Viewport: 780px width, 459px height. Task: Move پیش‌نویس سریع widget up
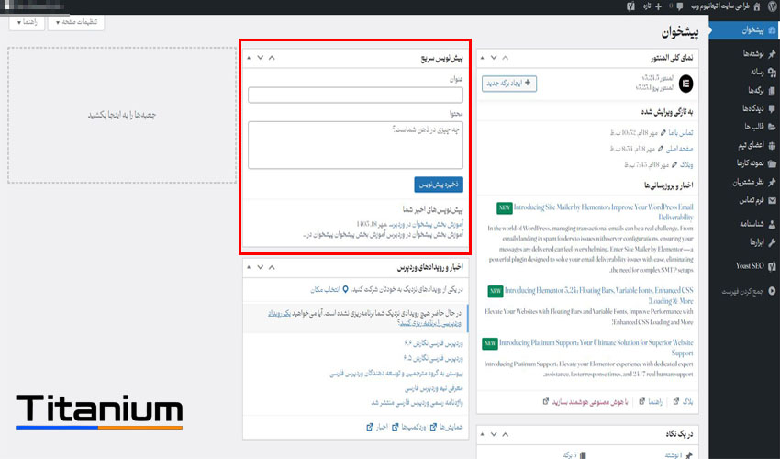[272, 58]
